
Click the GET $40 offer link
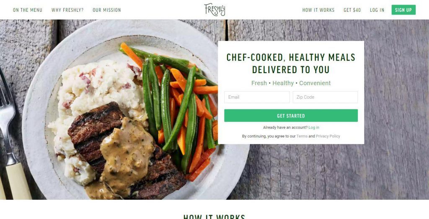(352, 10)
